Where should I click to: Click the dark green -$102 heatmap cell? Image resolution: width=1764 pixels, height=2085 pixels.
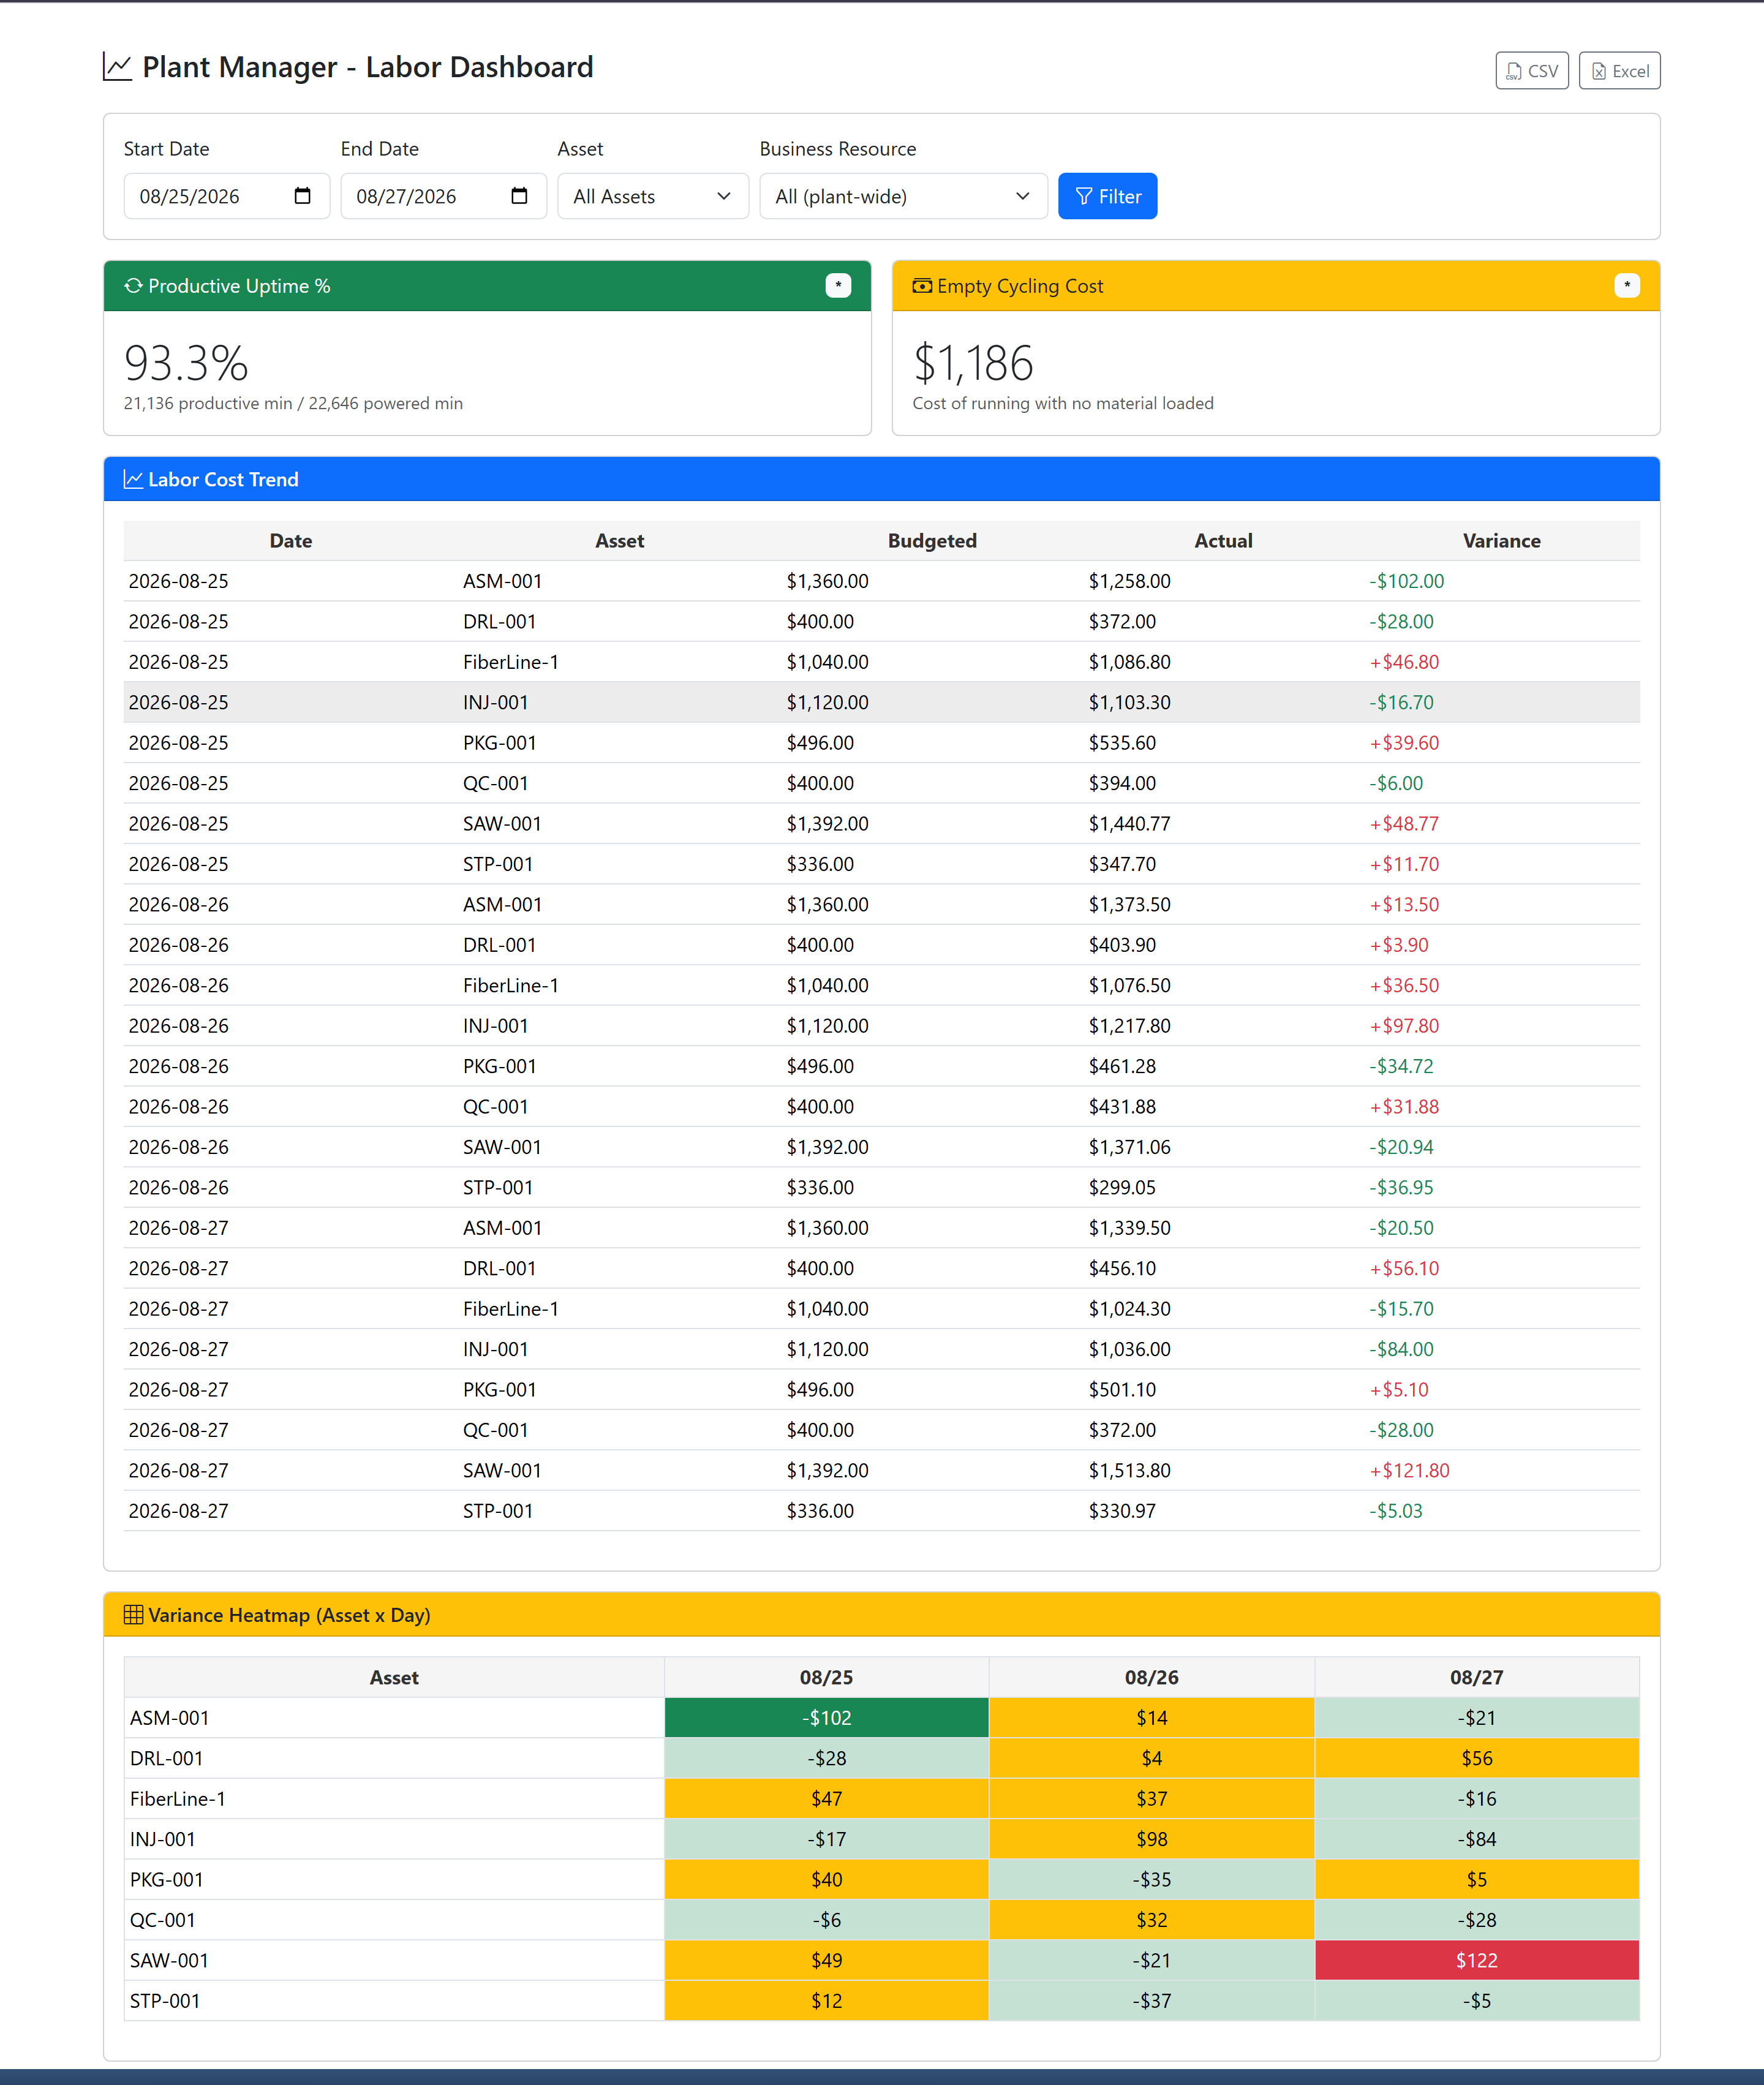826,1718
